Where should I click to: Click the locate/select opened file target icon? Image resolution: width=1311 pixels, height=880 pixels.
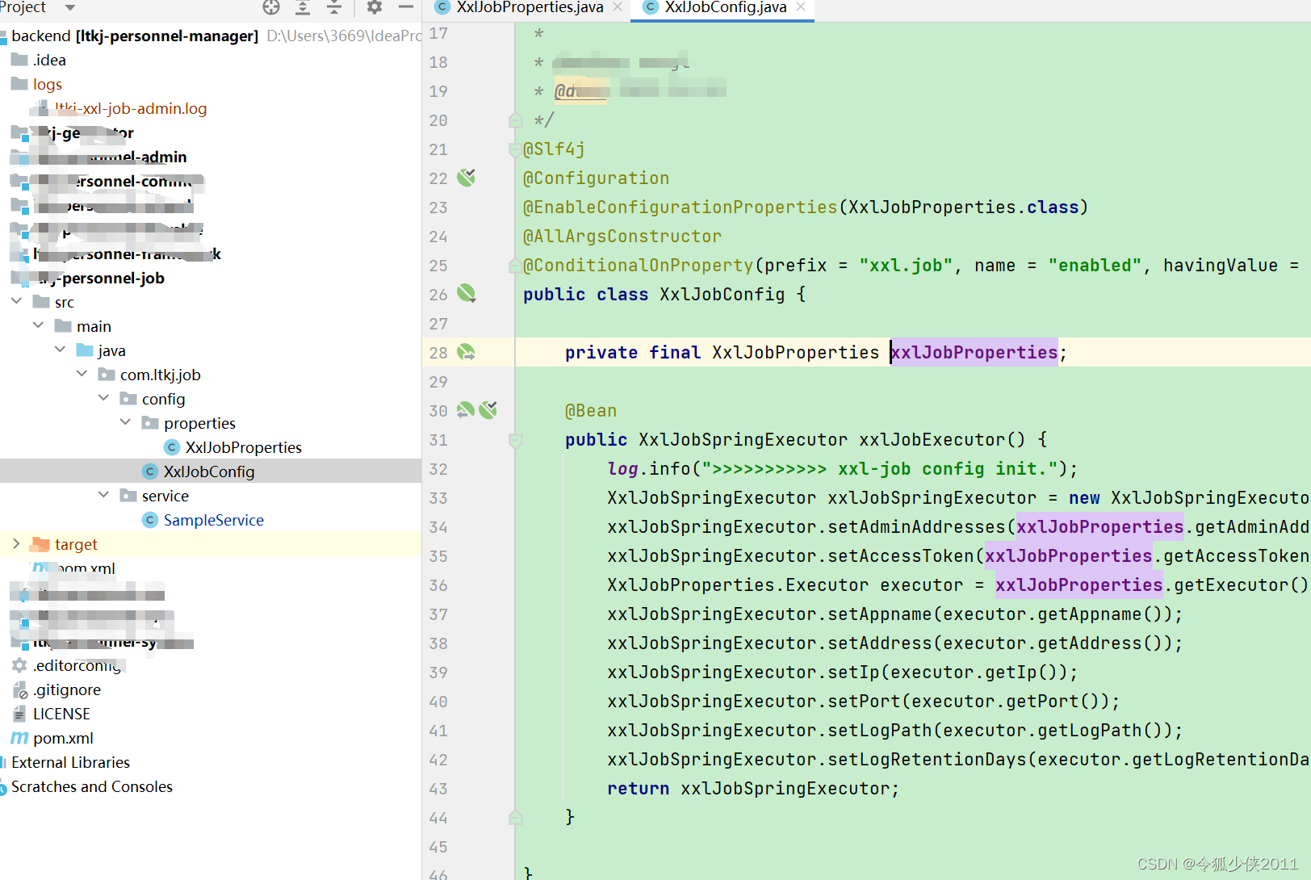click(271, 7)
